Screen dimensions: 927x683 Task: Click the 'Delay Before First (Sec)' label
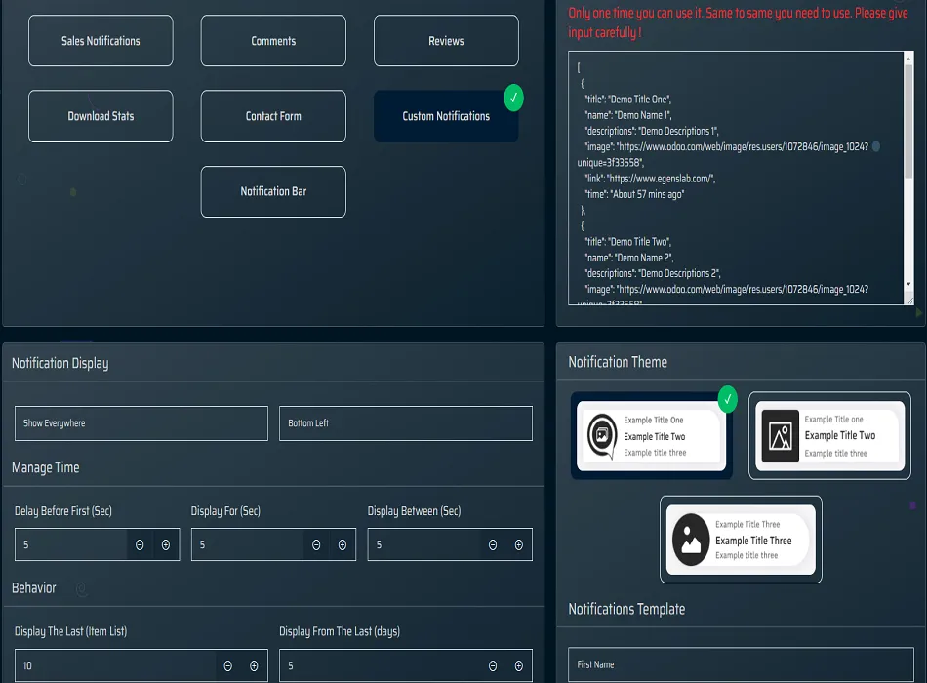point(63,511)
